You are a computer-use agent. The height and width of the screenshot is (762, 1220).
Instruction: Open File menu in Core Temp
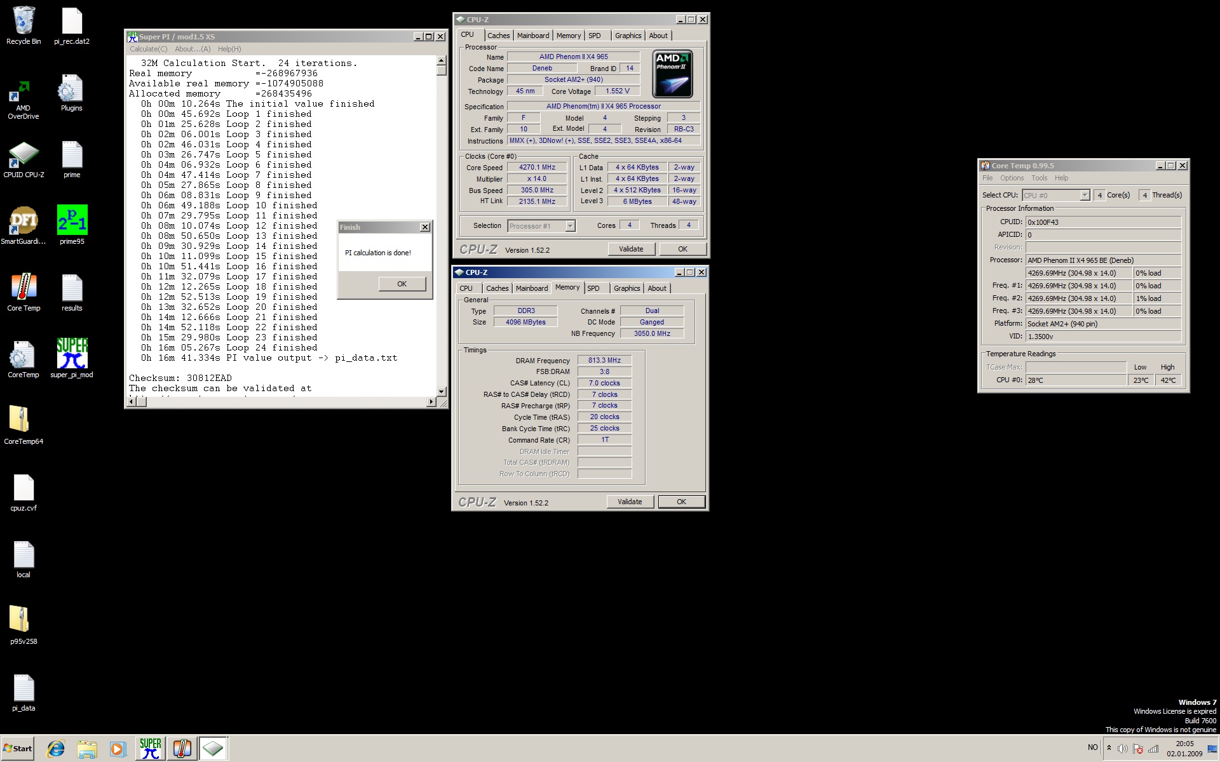click(x=987, y=178)
